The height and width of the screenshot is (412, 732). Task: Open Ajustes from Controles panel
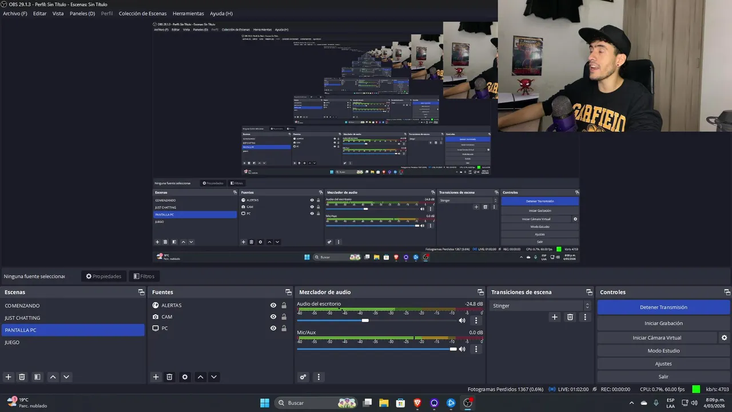[x=663, y=364]
